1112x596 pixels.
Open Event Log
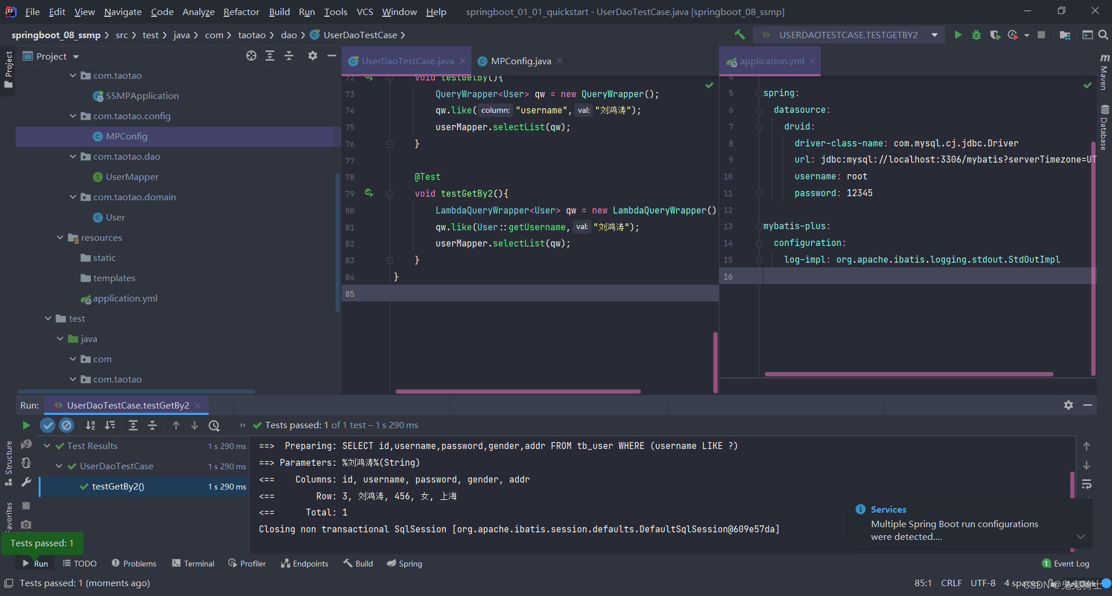1066,564
